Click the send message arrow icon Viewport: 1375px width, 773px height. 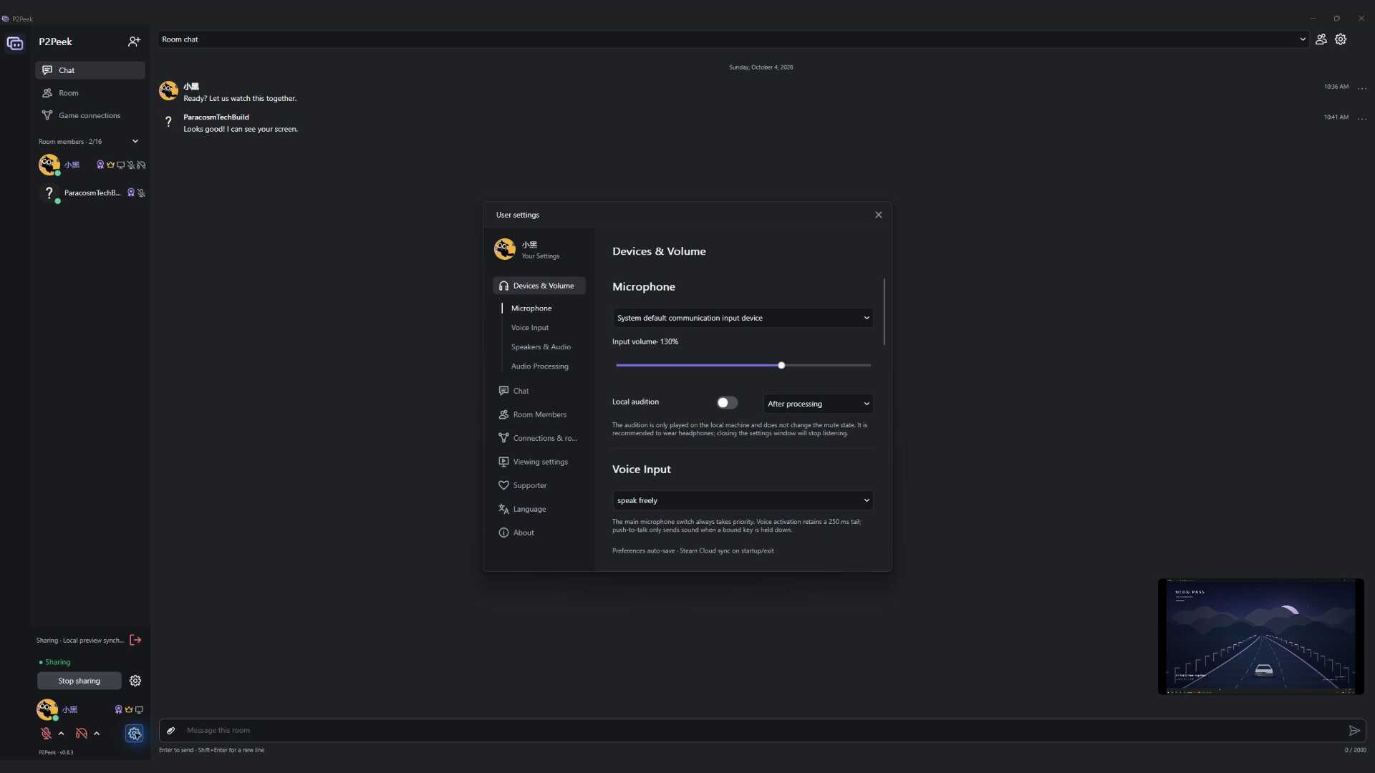[x=1354, y=731]
